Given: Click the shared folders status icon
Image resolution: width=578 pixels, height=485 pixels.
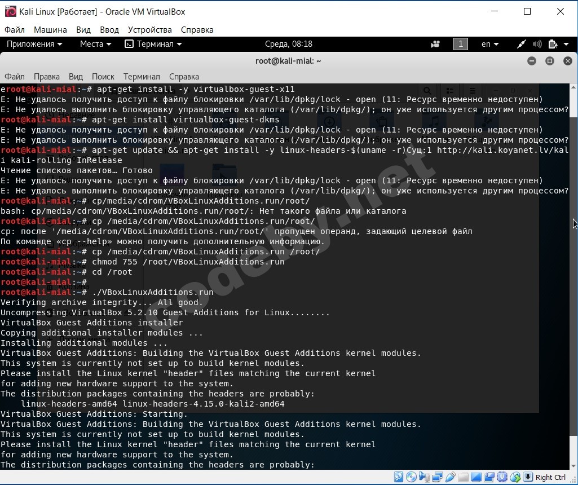Looking at the screenshot, I should [x=463, y=477].
